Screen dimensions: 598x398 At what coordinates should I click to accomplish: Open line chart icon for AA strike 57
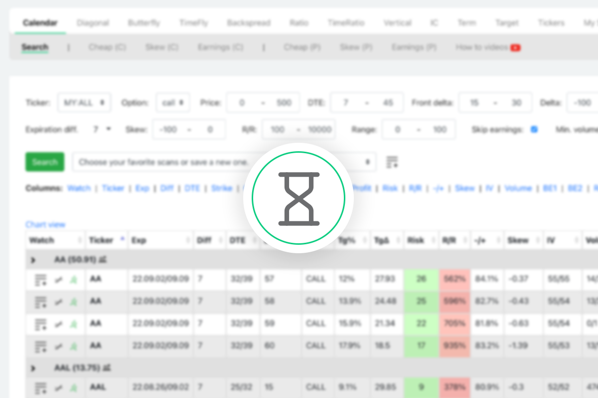[59, 280]
